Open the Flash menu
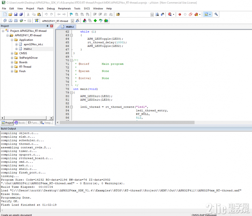 point(40,8)
